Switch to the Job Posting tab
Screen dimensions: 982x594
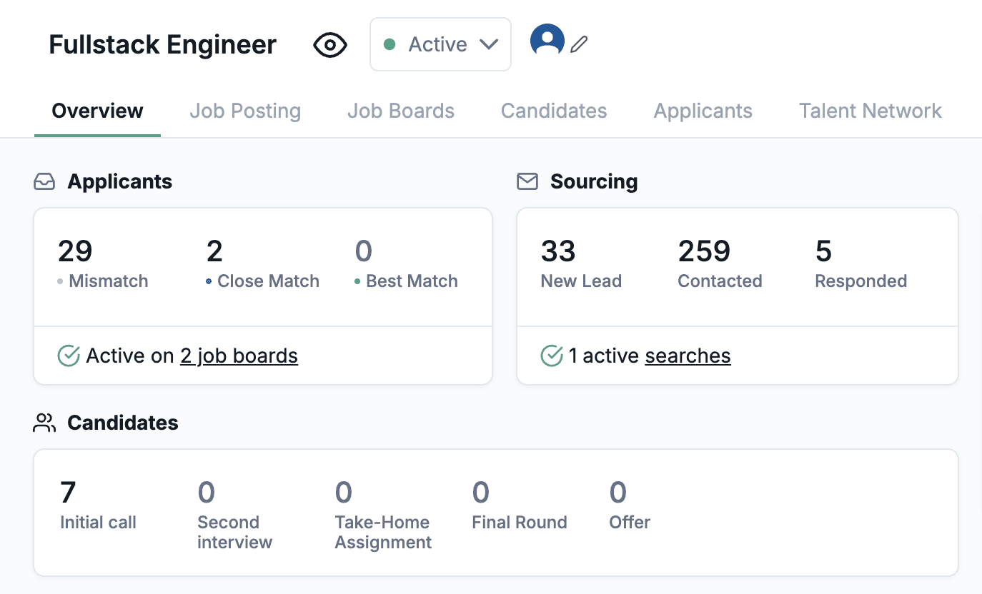coord(245,111)
